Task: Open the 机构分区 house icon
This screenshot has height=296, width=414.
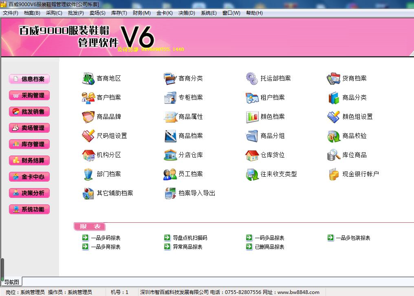Action: tap(88, 155)
